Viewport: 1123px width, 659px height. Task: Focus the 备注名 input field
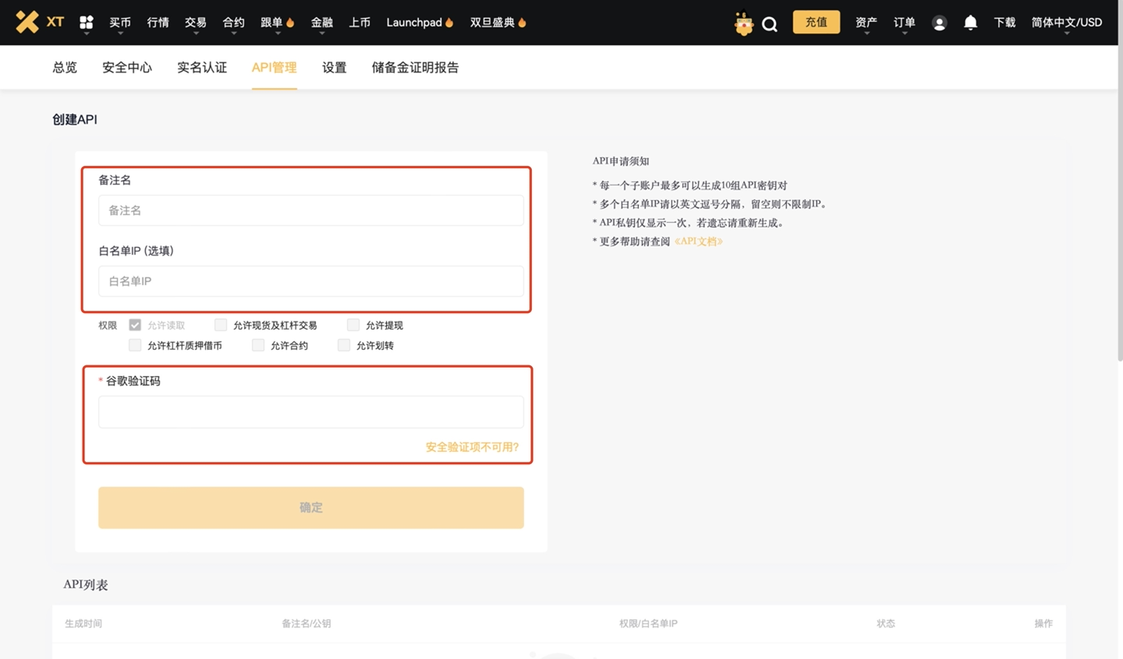pos(311,210)
